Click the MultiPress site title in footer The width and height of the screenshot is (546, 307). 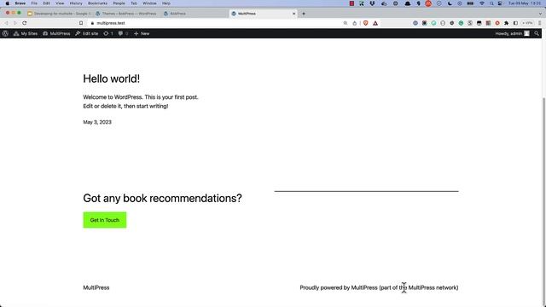(x=96, y=287)
